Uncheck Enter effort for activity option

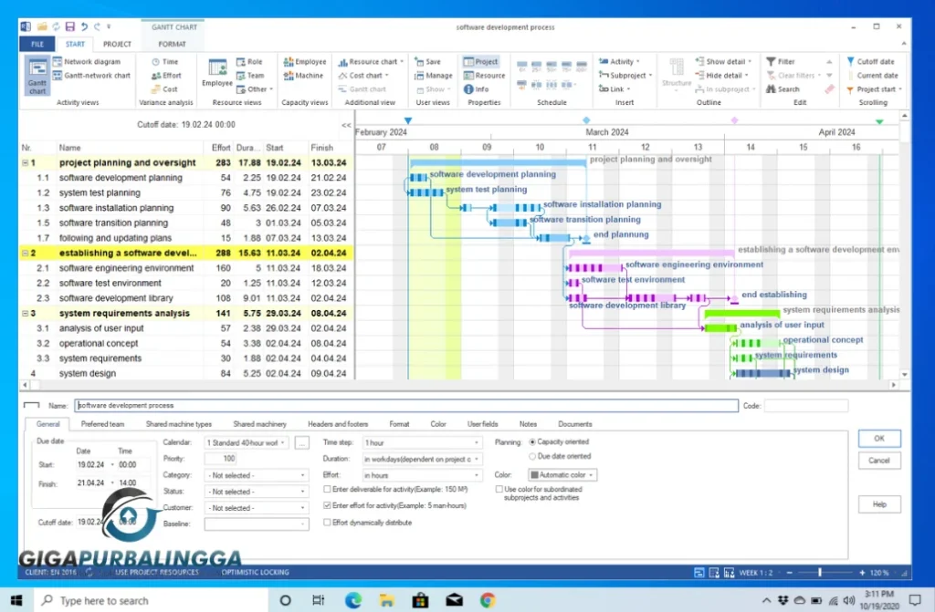coord(327,505)
